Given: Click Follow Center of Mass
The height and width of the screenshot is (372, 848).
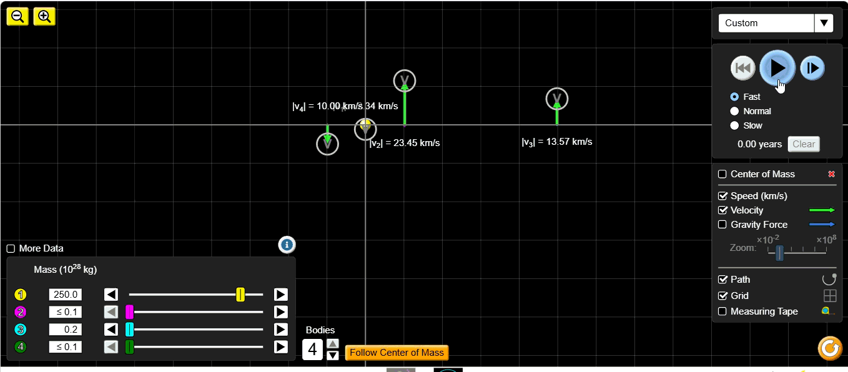Looking at the screenshot, I should pyautogui.click(x=397, y=353).
